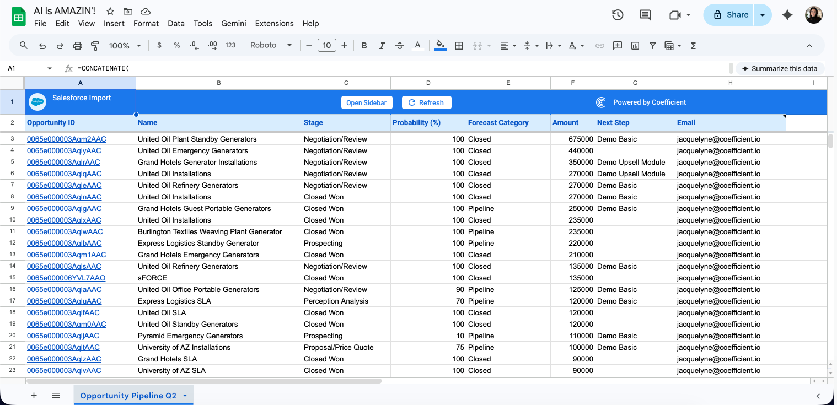This screenshot has width=837, height=405.
Task: Create a filter
Action: (x=653, y=45)
